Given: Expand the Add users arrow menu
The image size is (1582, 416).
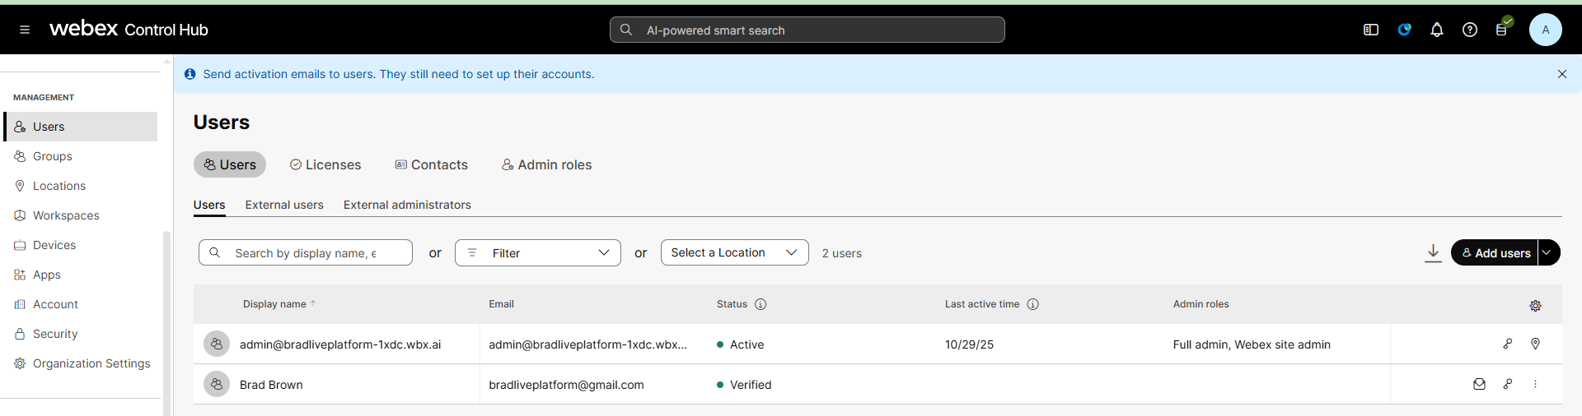Looking at the screenshot, I should [x=1548, y=253].
